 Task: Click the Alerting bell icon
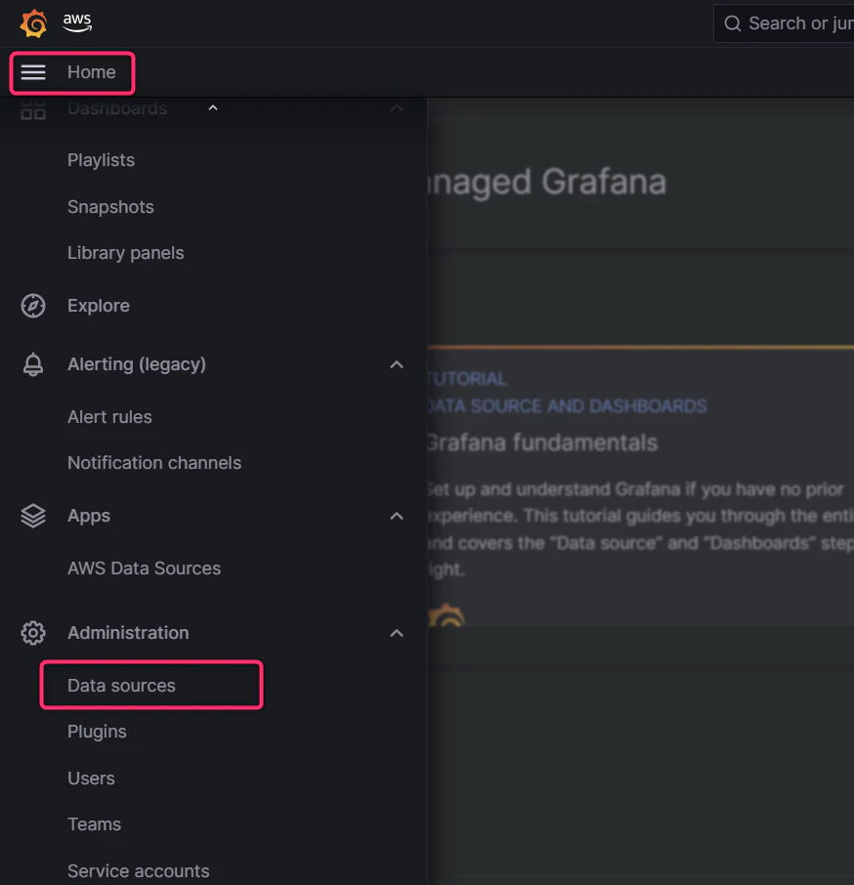tap(33, 364)
